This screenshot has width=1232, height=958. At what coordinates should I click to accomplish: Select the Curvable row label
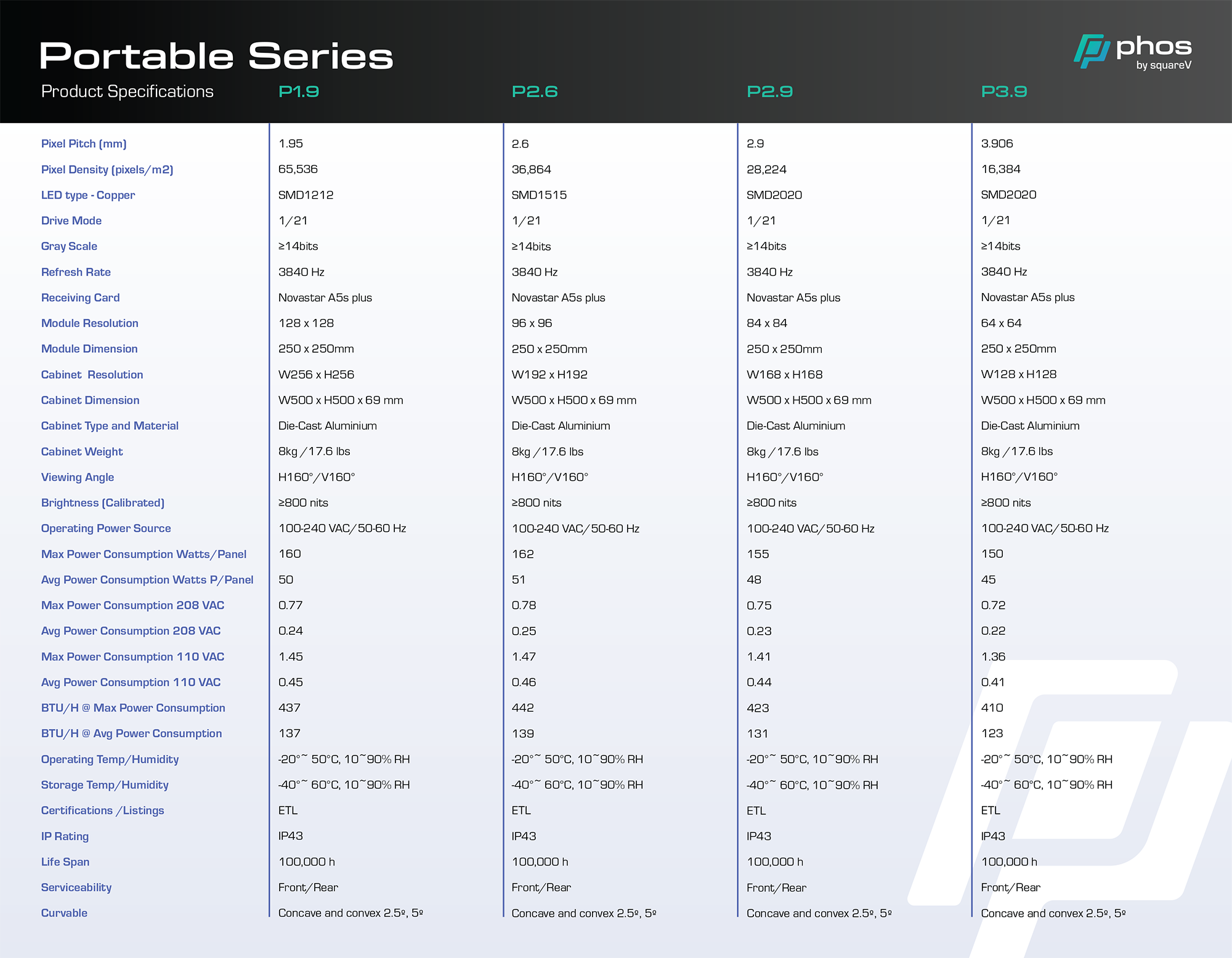pos(64,913)
